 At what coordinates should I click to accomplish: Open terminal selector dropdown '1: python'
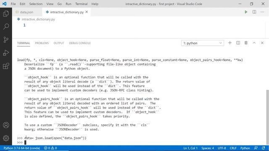point(203,43)
